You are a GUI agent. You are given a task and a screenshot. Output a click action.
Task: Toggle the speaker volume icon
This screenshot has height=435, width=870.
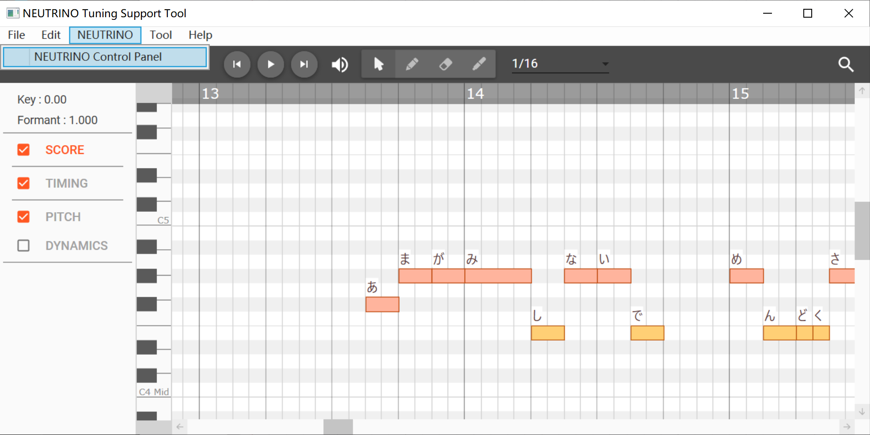click(340, 64)
